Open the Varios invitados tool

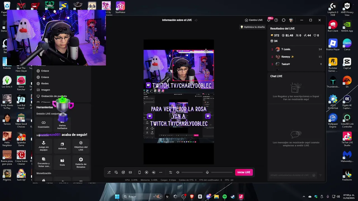pyautogui.click(x=62, y=125)
